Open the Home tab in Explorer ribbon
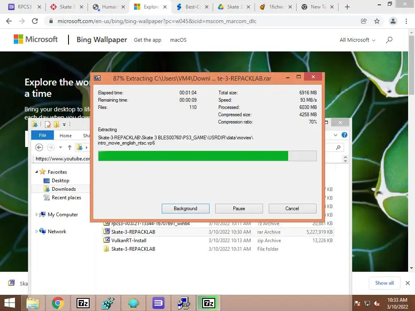Viewport: 415px width, 311px height. pos(65,135)
